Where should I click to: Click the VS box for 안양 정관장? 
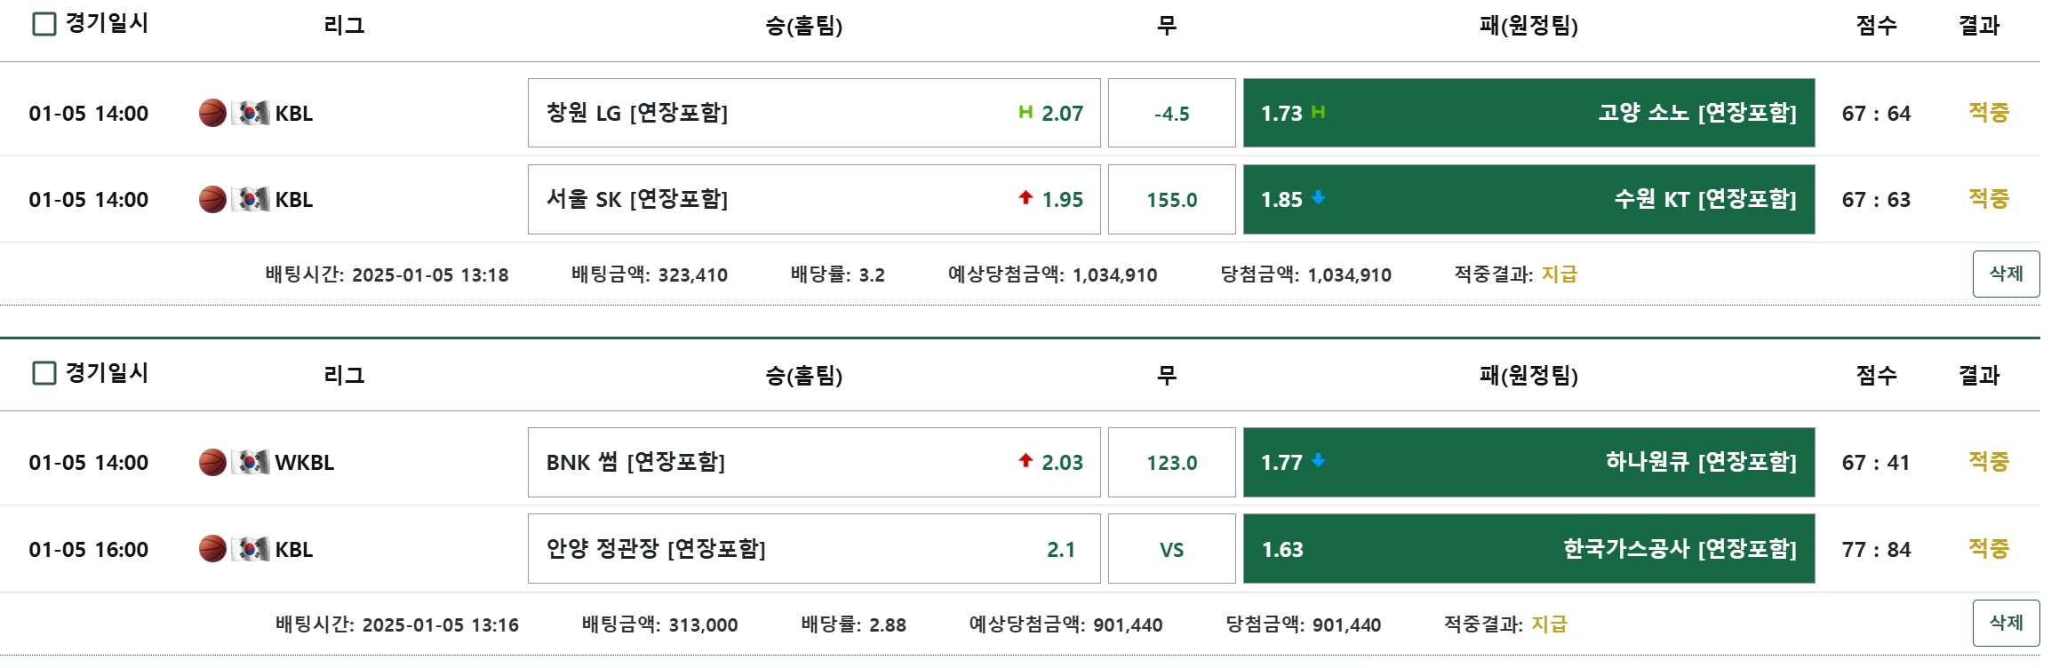coord(1171,549)
